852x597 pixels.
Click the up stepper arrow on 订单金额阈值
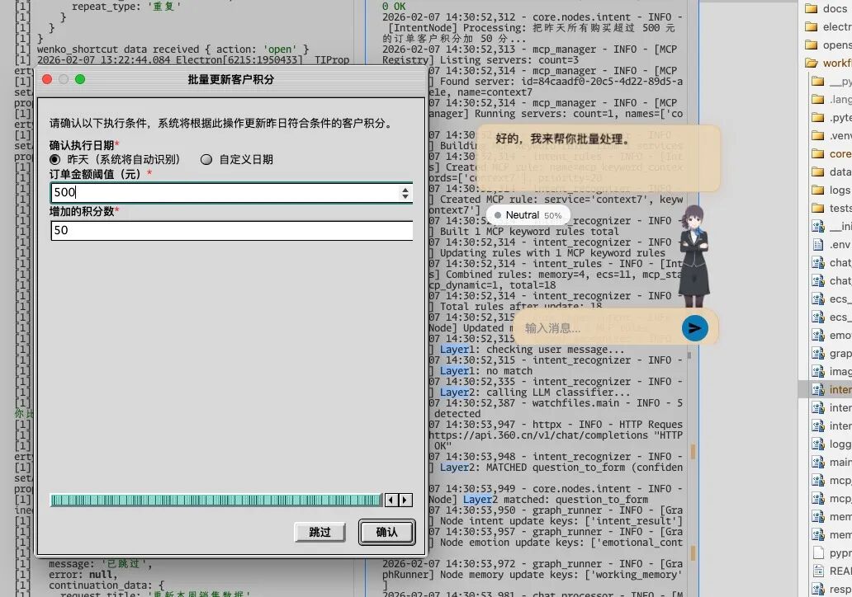[405, 188]
